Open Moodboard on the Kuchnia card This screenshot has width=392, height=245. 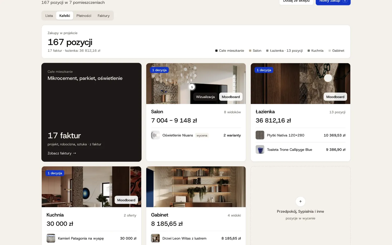click(x=126, y=200)
